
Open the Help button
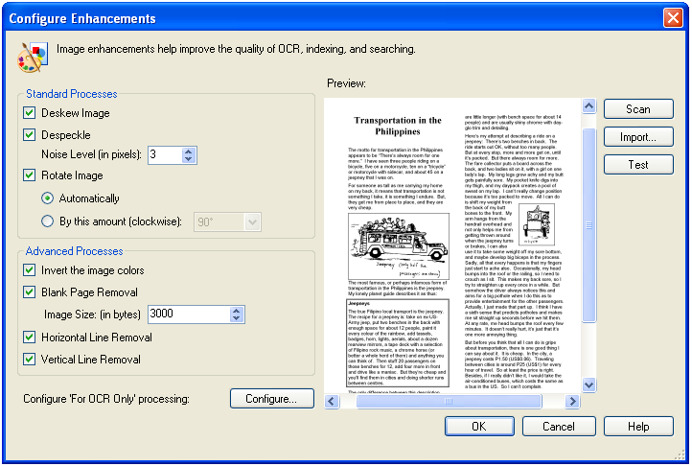638,427
